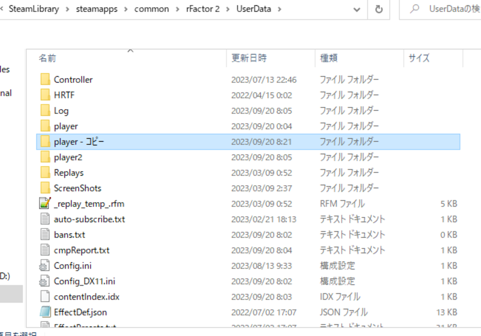Refresh the UserData folder view
The image size is (481, 336).
point(379,9)
